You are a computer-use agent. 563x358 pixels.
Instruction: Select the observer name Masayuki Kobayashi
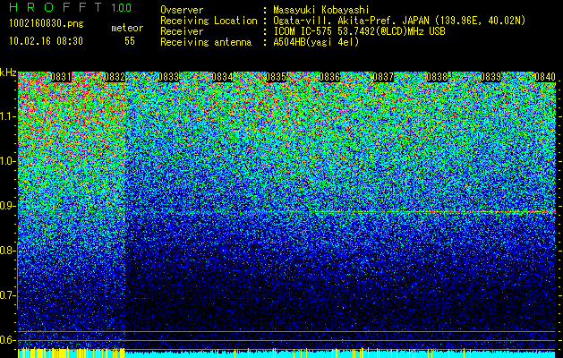point(321,10)
